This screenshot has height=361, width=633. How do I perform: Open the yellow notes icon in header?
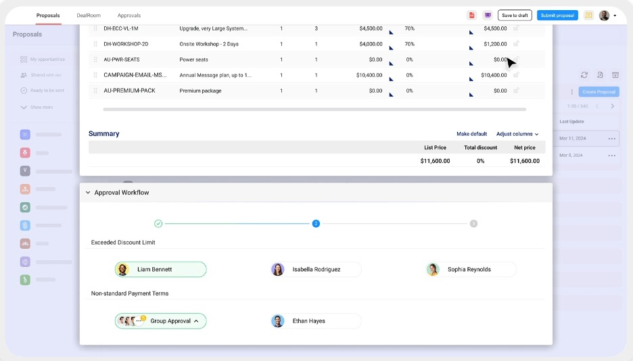588,16
